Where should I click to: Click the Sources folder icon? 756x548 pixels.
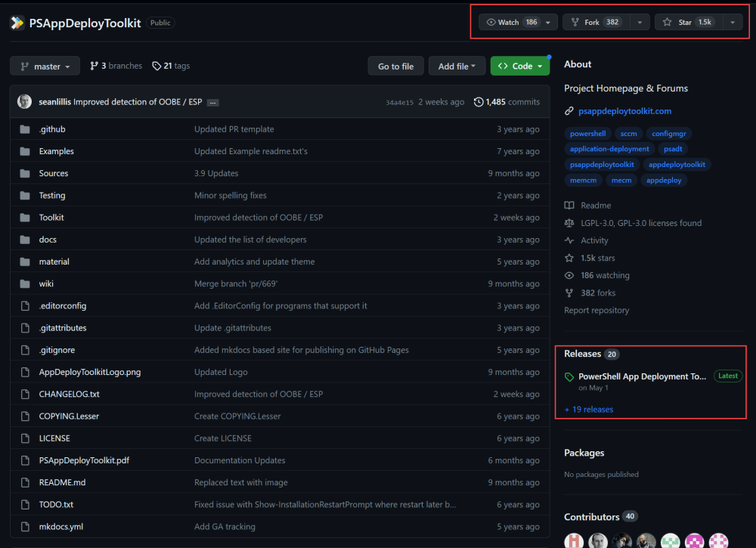point(25,174)
